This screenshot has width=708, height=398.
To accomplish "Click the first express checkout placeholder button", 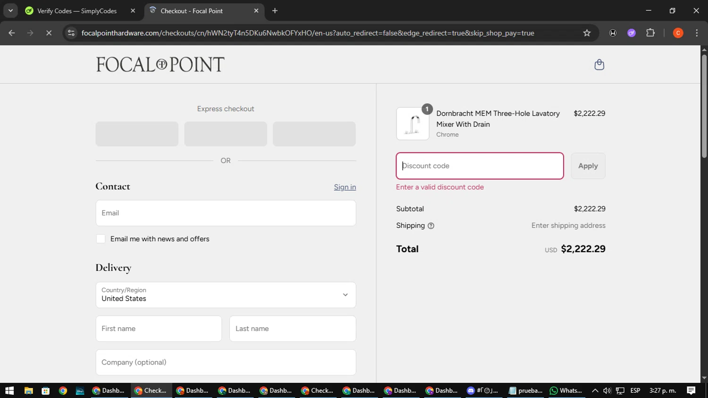I will (x=137, y=134).
